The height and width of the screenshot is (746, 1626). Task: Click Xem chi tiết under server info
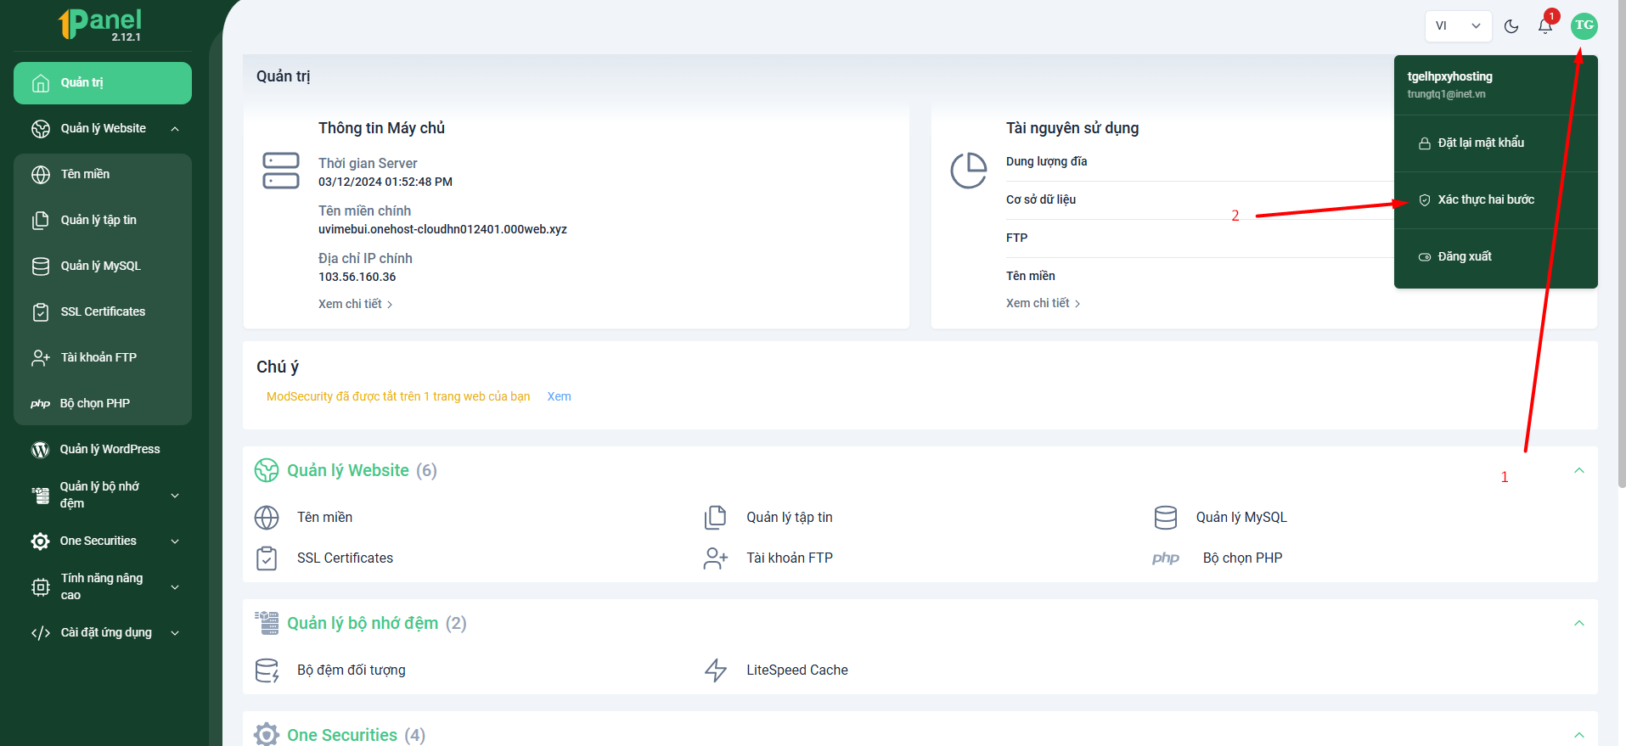click(355, 304)
